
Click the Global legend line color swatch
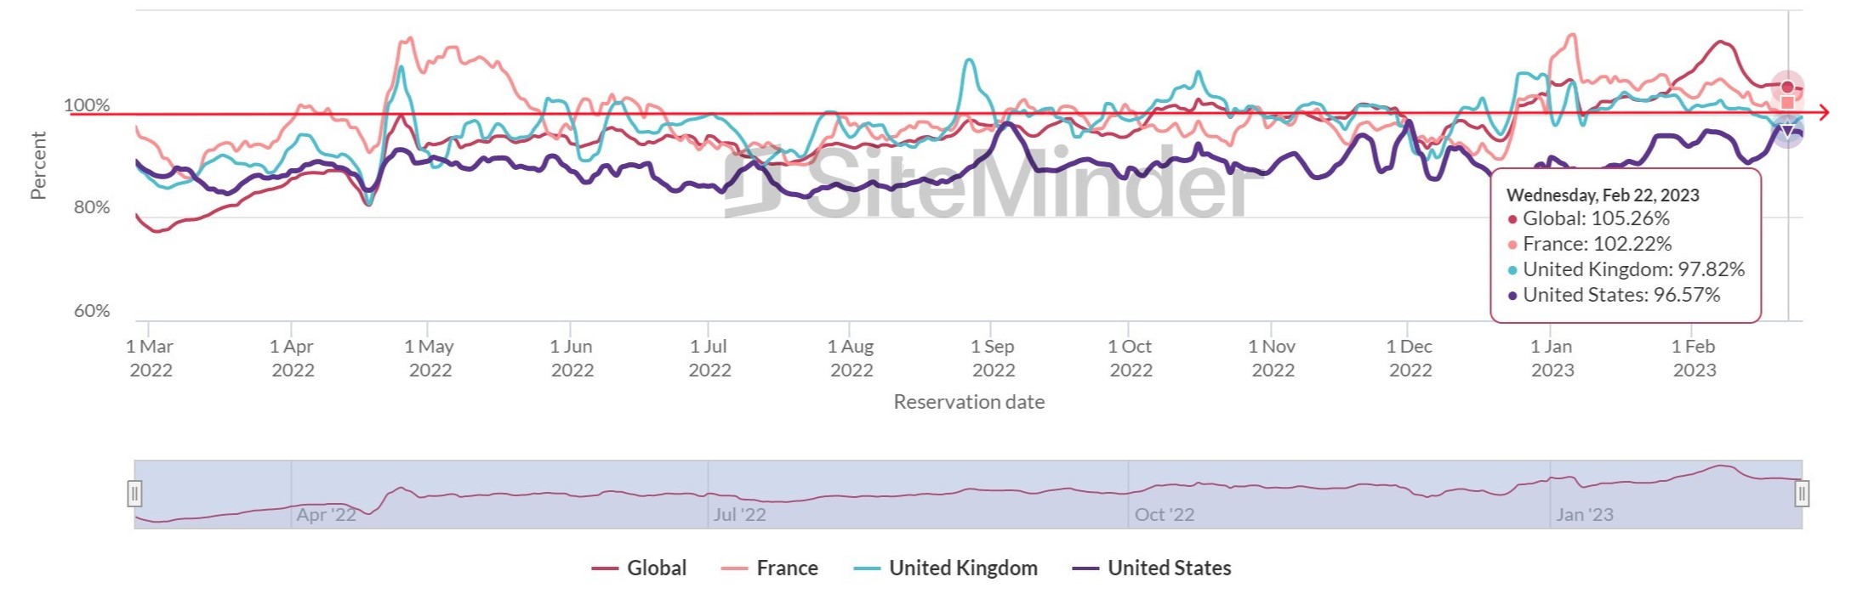tap(605, 568)
